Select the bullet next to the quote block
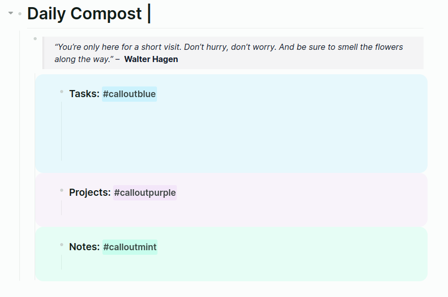This screenshot has height=297, width=448. (35, 39)
